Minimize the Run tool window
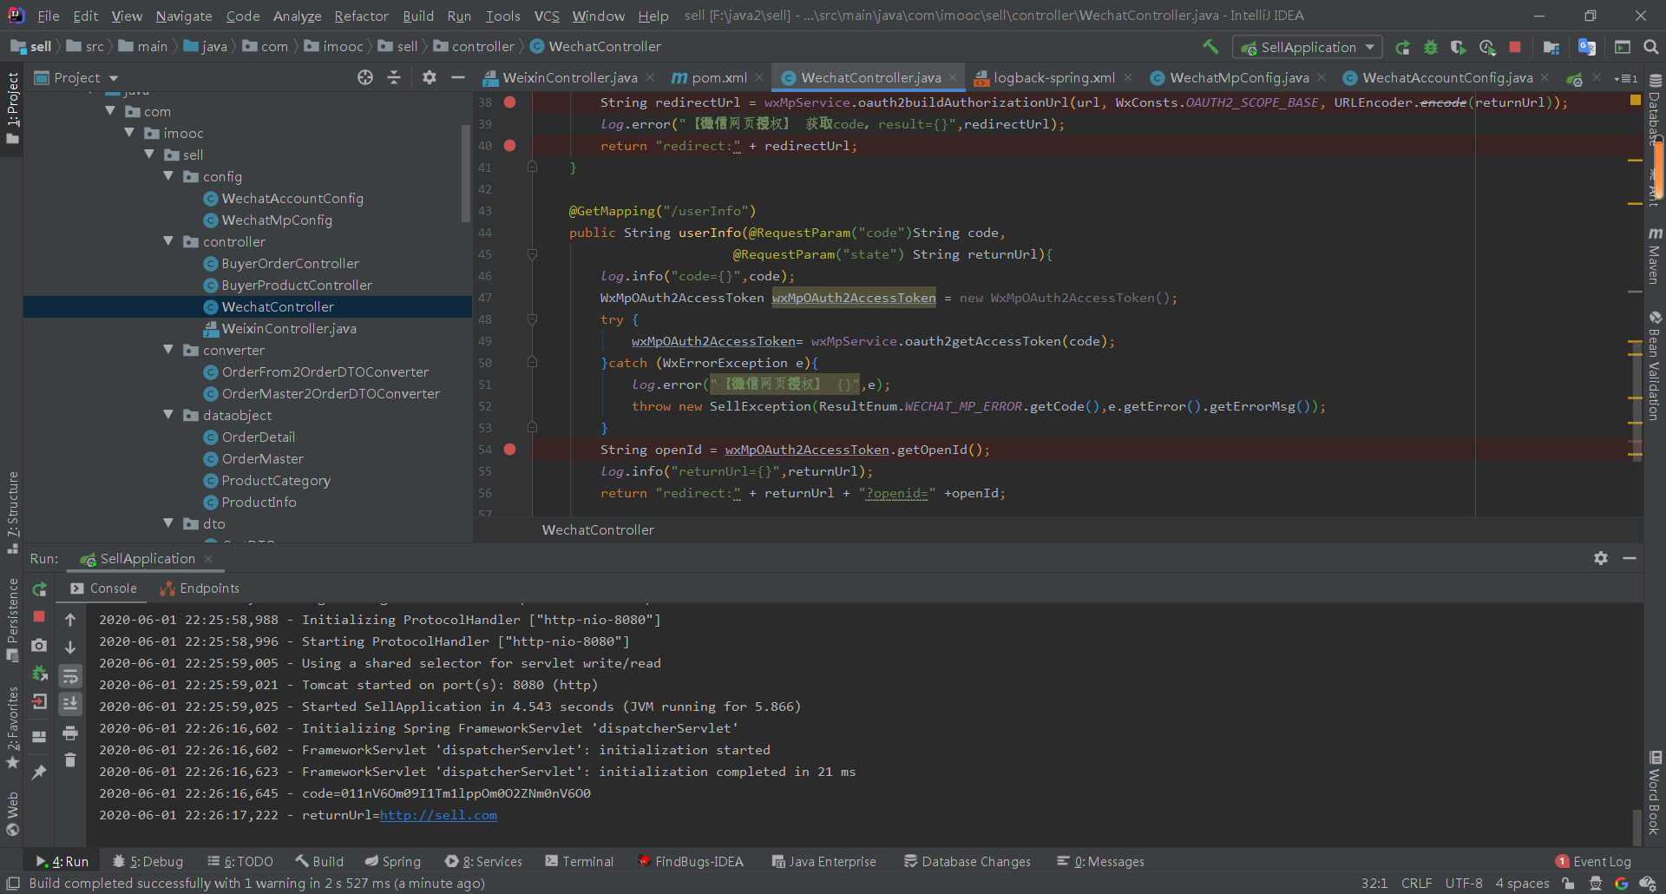 click(1630, 558)
